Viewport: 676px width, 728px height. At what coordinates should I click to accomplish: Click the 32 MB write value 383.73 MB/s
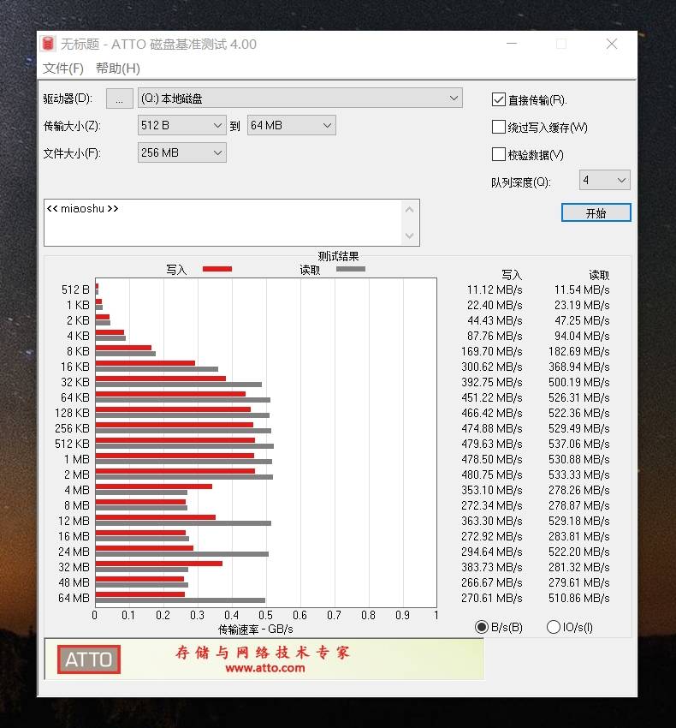pyautogui.click(x=492, y=567)
